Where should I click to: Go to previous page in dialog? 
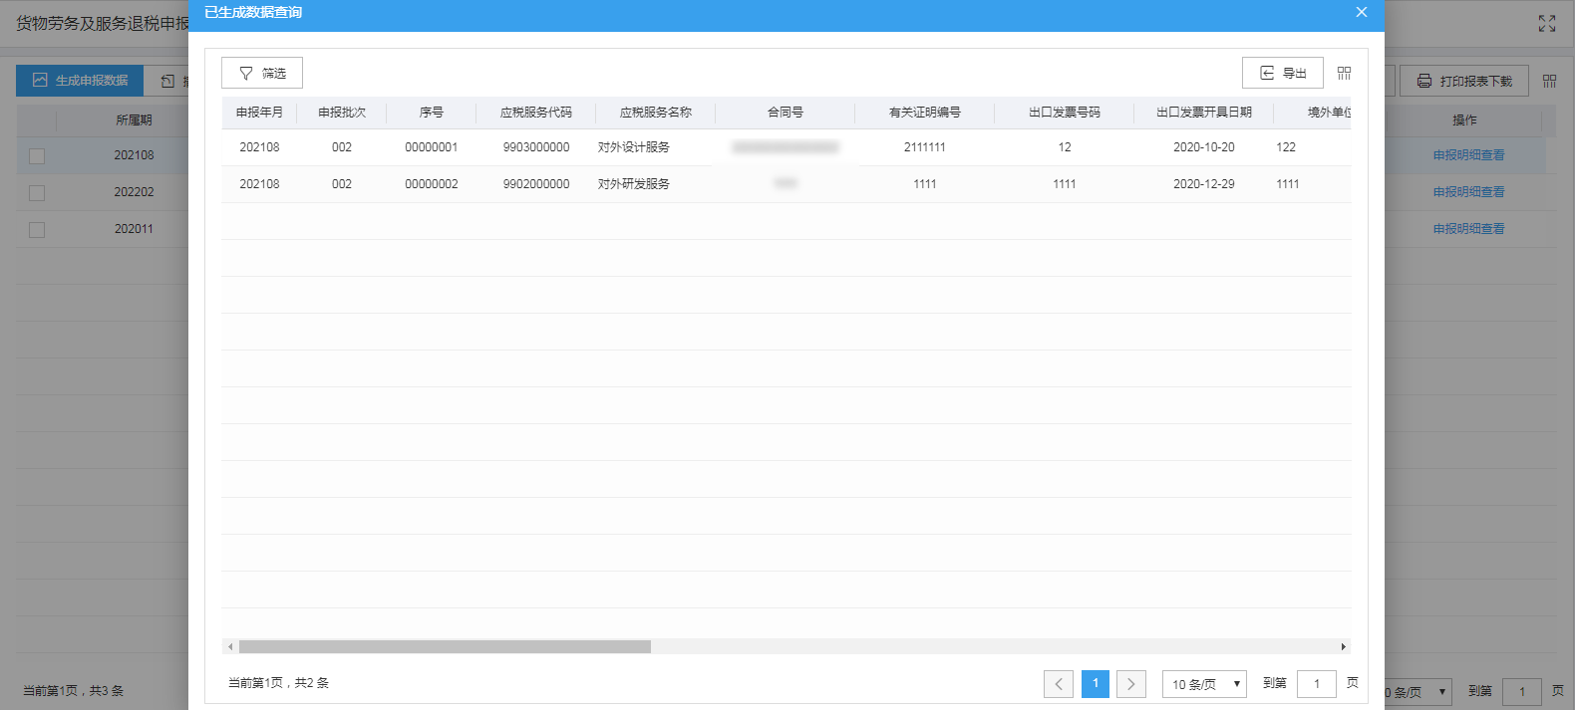(x=1059, y=684)
